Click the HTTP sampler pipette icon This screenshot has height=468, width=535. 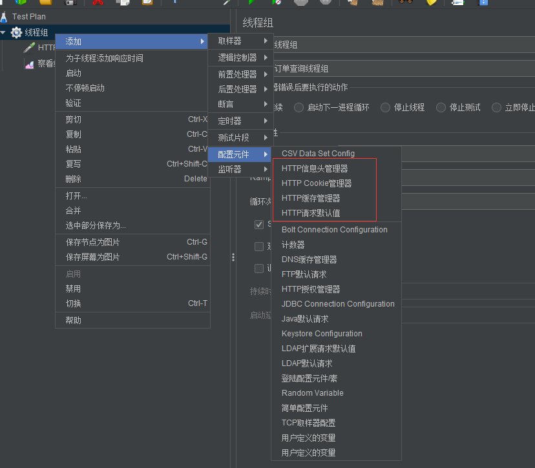(29, 47)
